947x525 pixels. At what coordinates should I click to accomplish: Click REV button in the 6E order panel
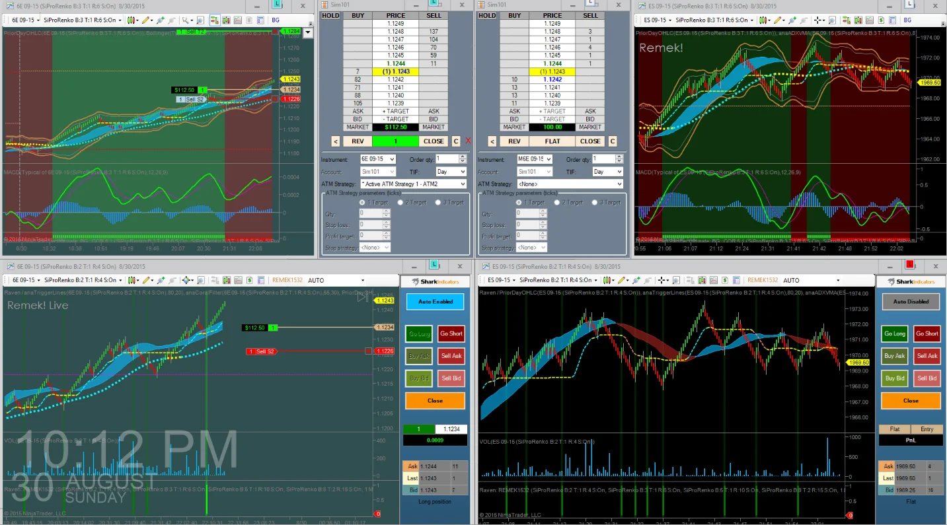[x=358, y=141]
